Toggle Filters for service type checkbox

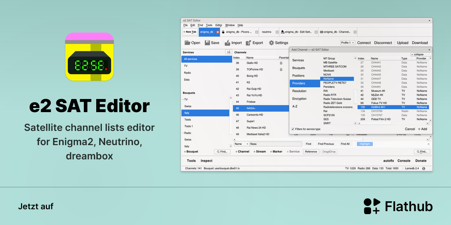[x=293, y=129]
